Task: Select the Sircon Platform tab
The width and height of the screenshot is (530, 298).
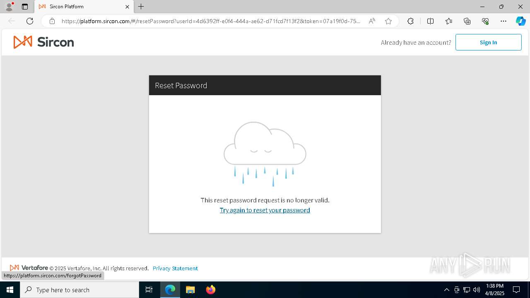Action: point(84,7)
